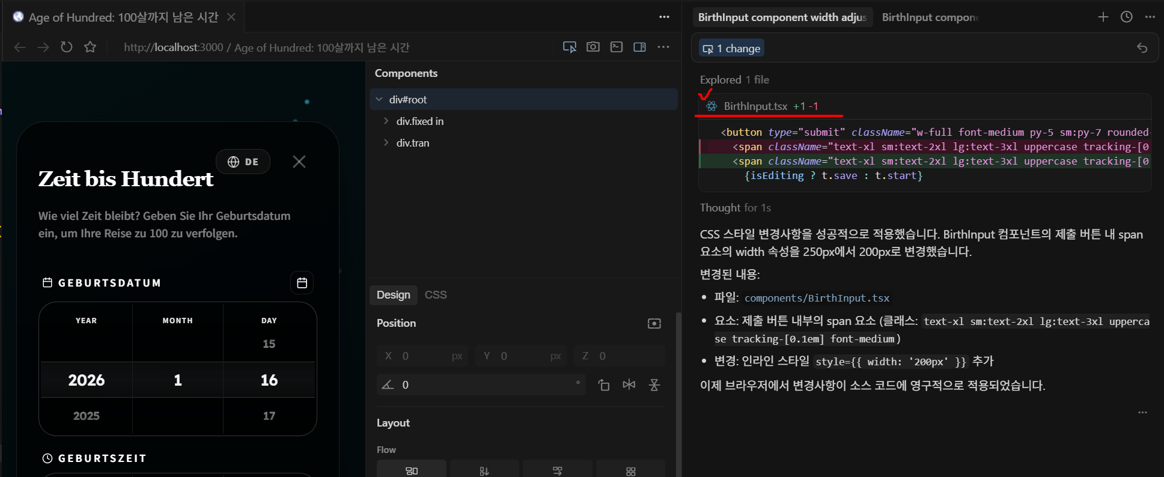Take a screenshot with the camera icon

[x=593, y=47]
